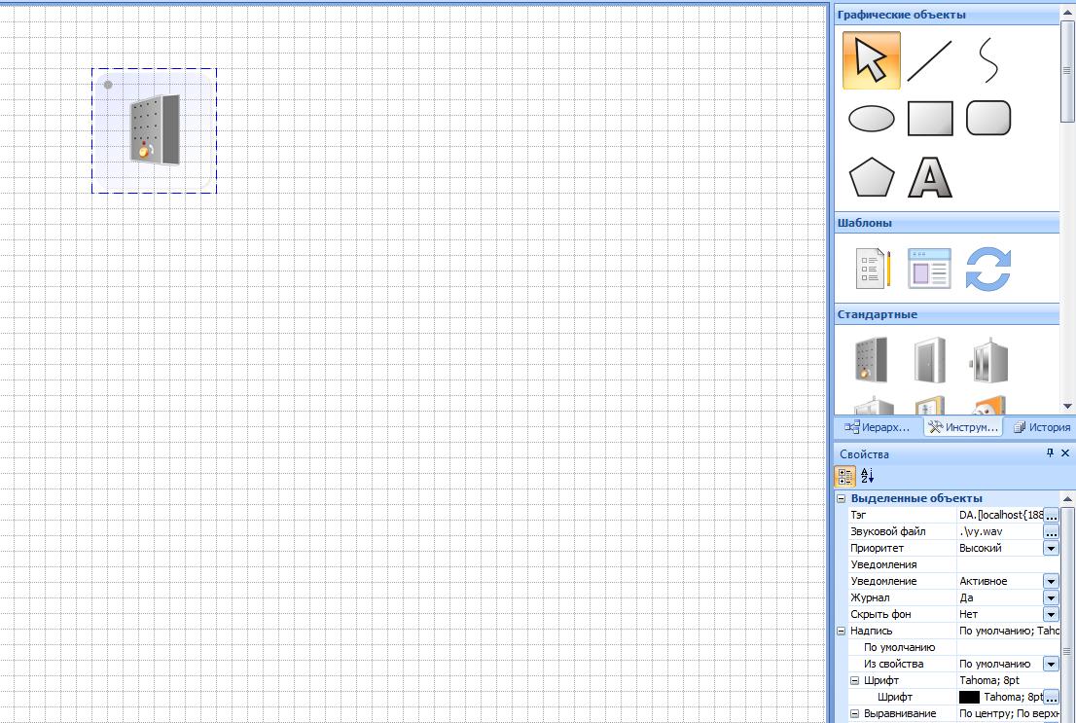Select the arrow pointer tool
This screenshot has height=723, width=1076.
(871, 60)
